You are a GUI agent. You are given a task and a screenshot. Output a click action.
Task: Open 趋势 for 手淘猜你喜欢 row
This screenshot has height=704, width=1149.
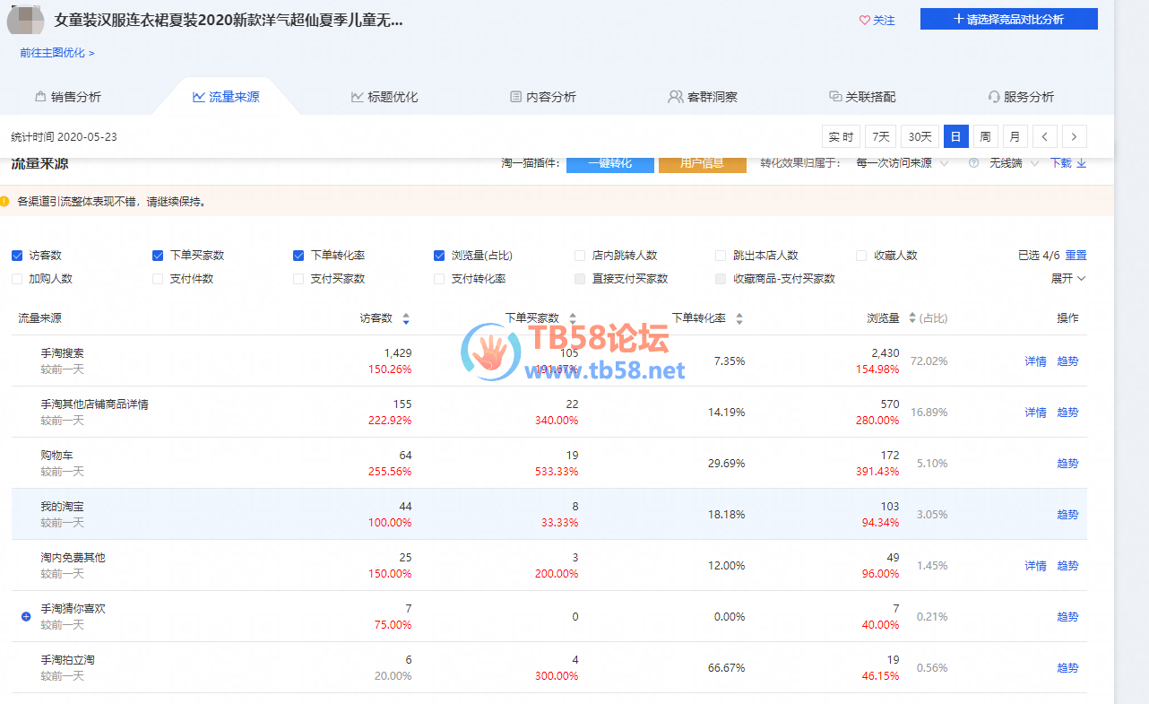[1067, 617]
